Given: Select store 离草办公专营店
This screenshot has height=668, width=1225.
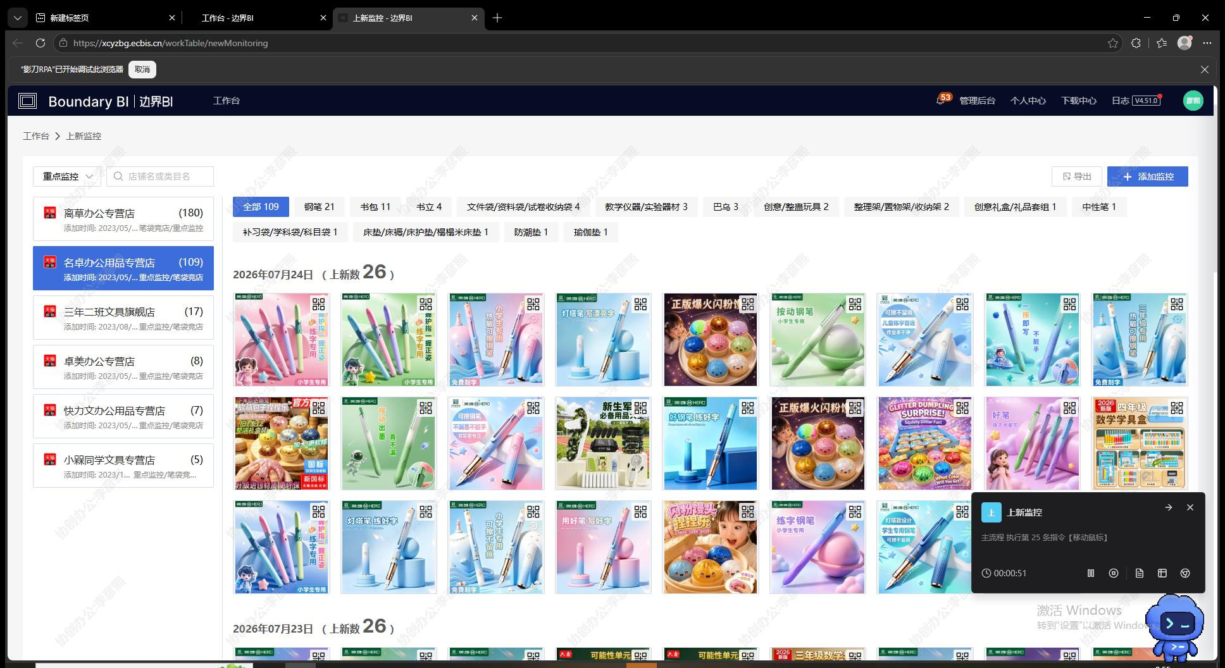Looking at the screenshot, I should pos(123,219).
